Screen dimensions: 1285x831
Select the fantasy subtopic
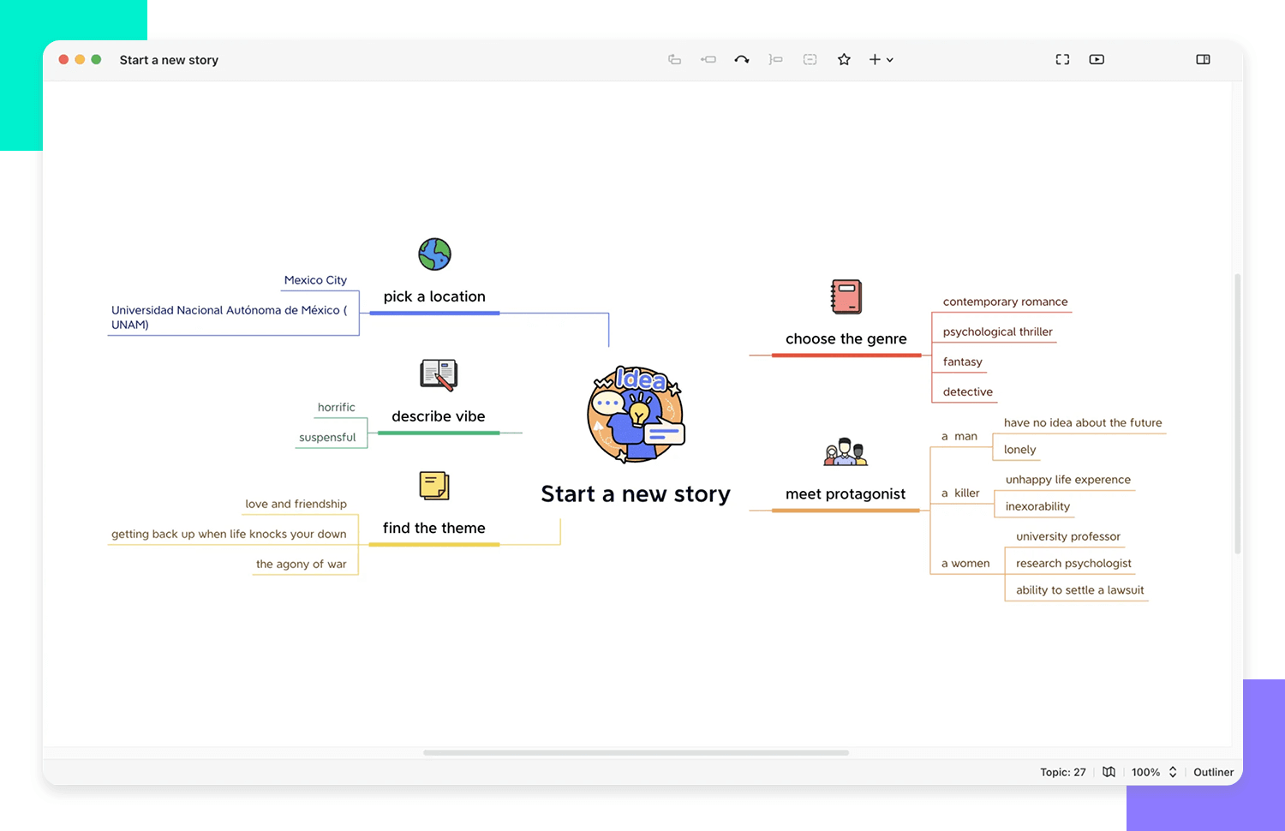[x=962, y=362]
